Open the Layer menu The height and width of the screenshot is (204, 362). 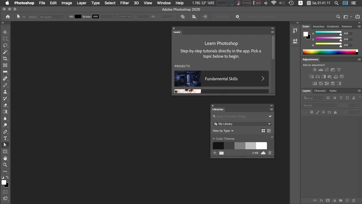(81, 3)
